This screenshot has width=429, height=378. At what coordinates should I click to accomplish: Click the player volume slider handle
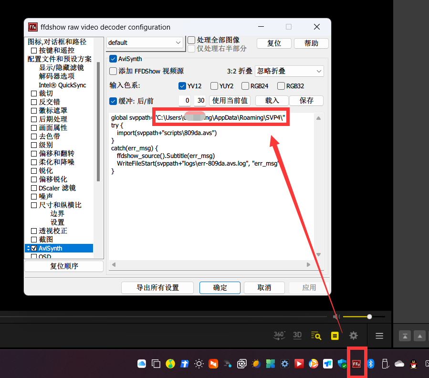(369, 317)
